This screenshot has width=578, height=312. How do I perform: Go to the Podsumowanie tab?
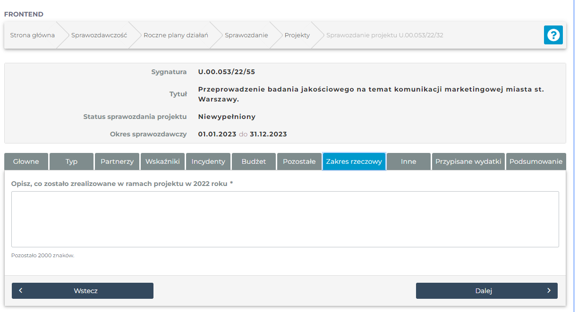[535, 161]
